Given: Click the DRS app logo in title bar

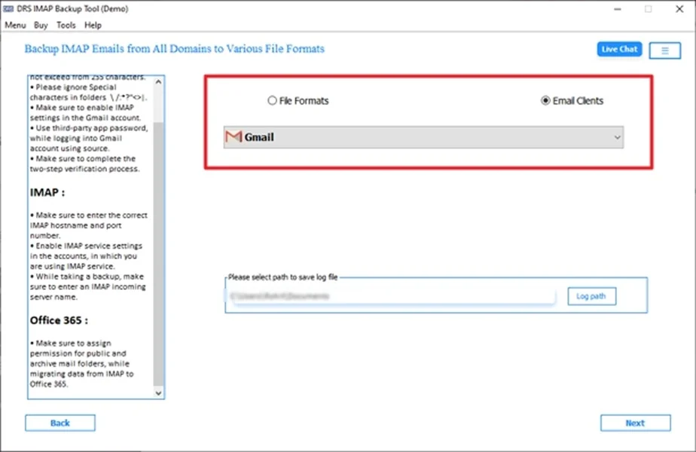Looking at the screenshot, I should click(x=8, y=9).
